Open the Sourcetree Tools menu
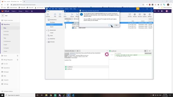 click(71, 9)
